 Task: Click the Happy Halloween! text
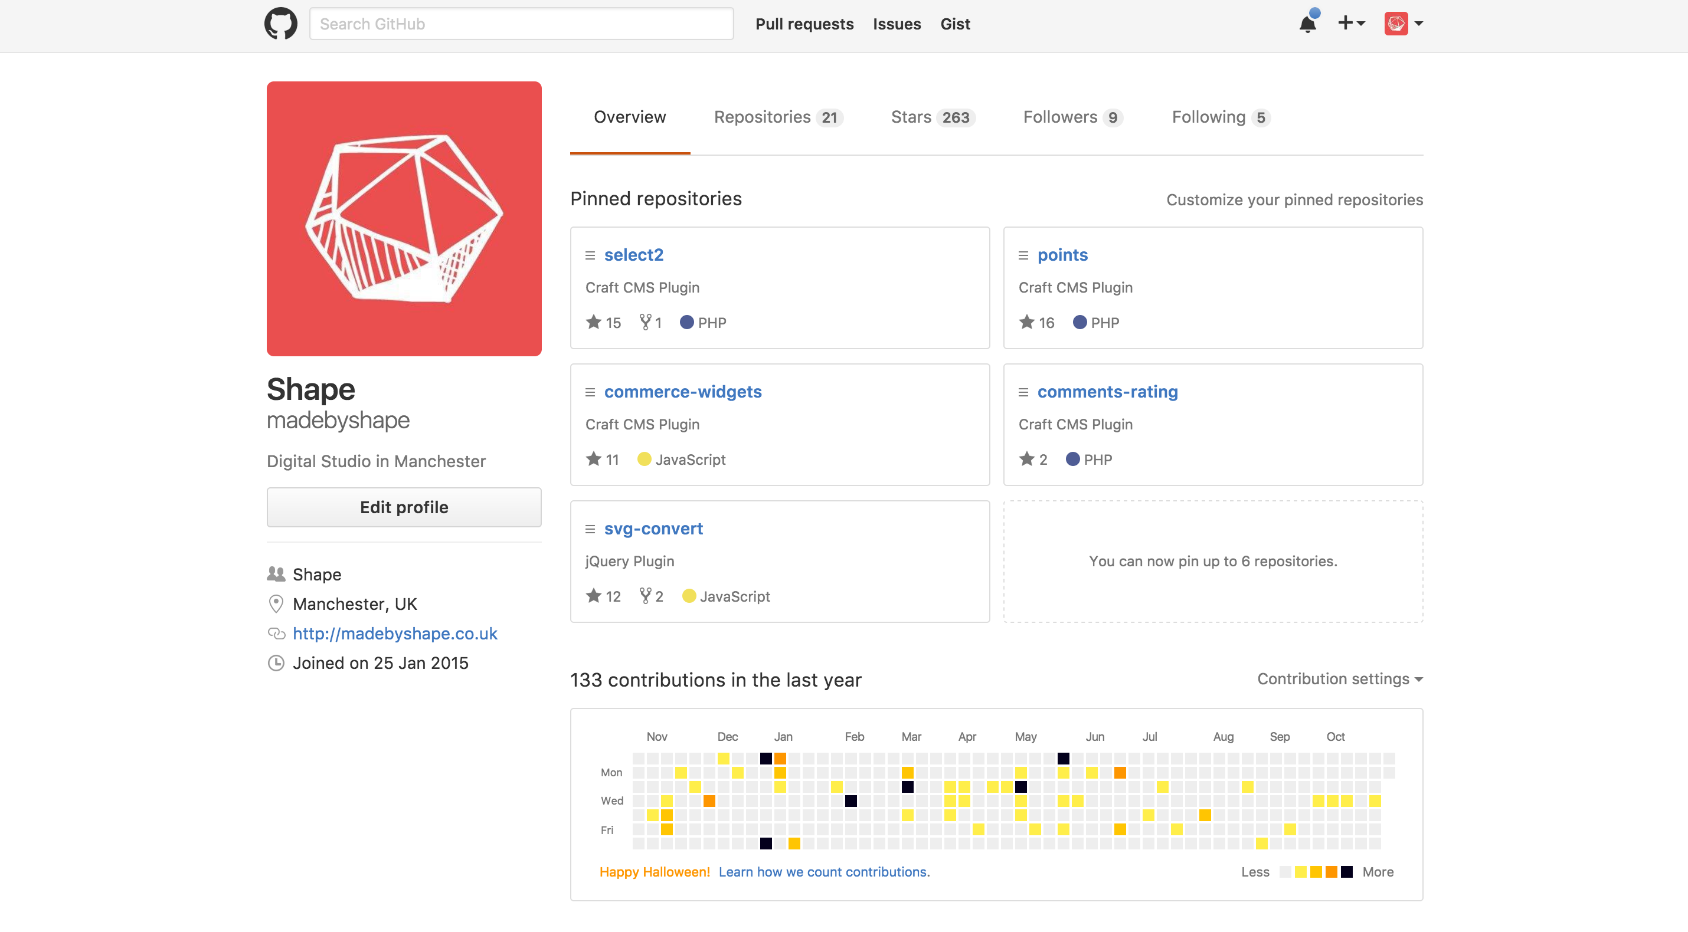pos(655,872)
